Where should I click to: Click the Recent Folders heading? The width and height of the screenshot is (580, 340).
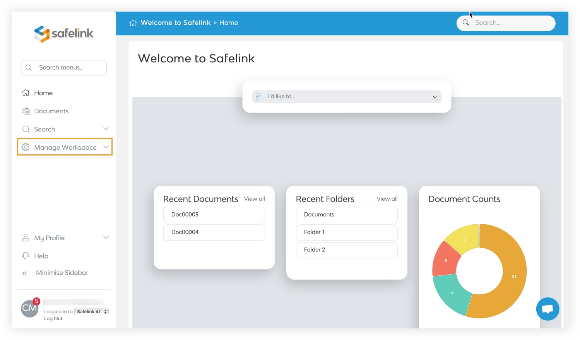pos(325,199)
